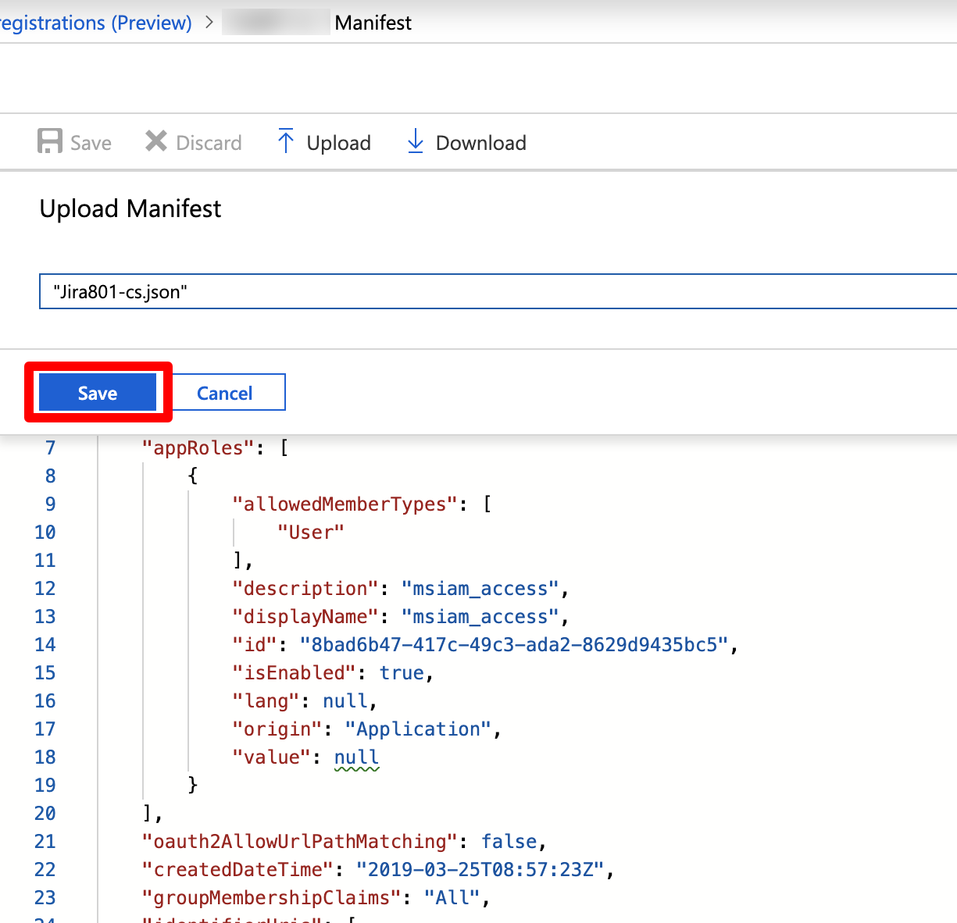Click the Manifest breadcrumb title
This screenshot has height=923, width=957.
tap(373, 23)
